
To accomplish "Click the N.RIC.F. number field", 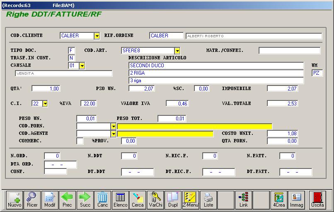I will 210,156.
